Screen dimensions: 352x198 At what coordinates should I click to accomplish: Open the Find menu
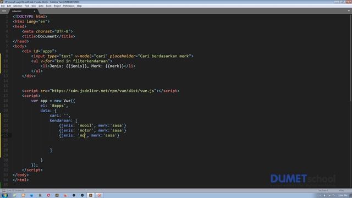click(x=27, y=6)
